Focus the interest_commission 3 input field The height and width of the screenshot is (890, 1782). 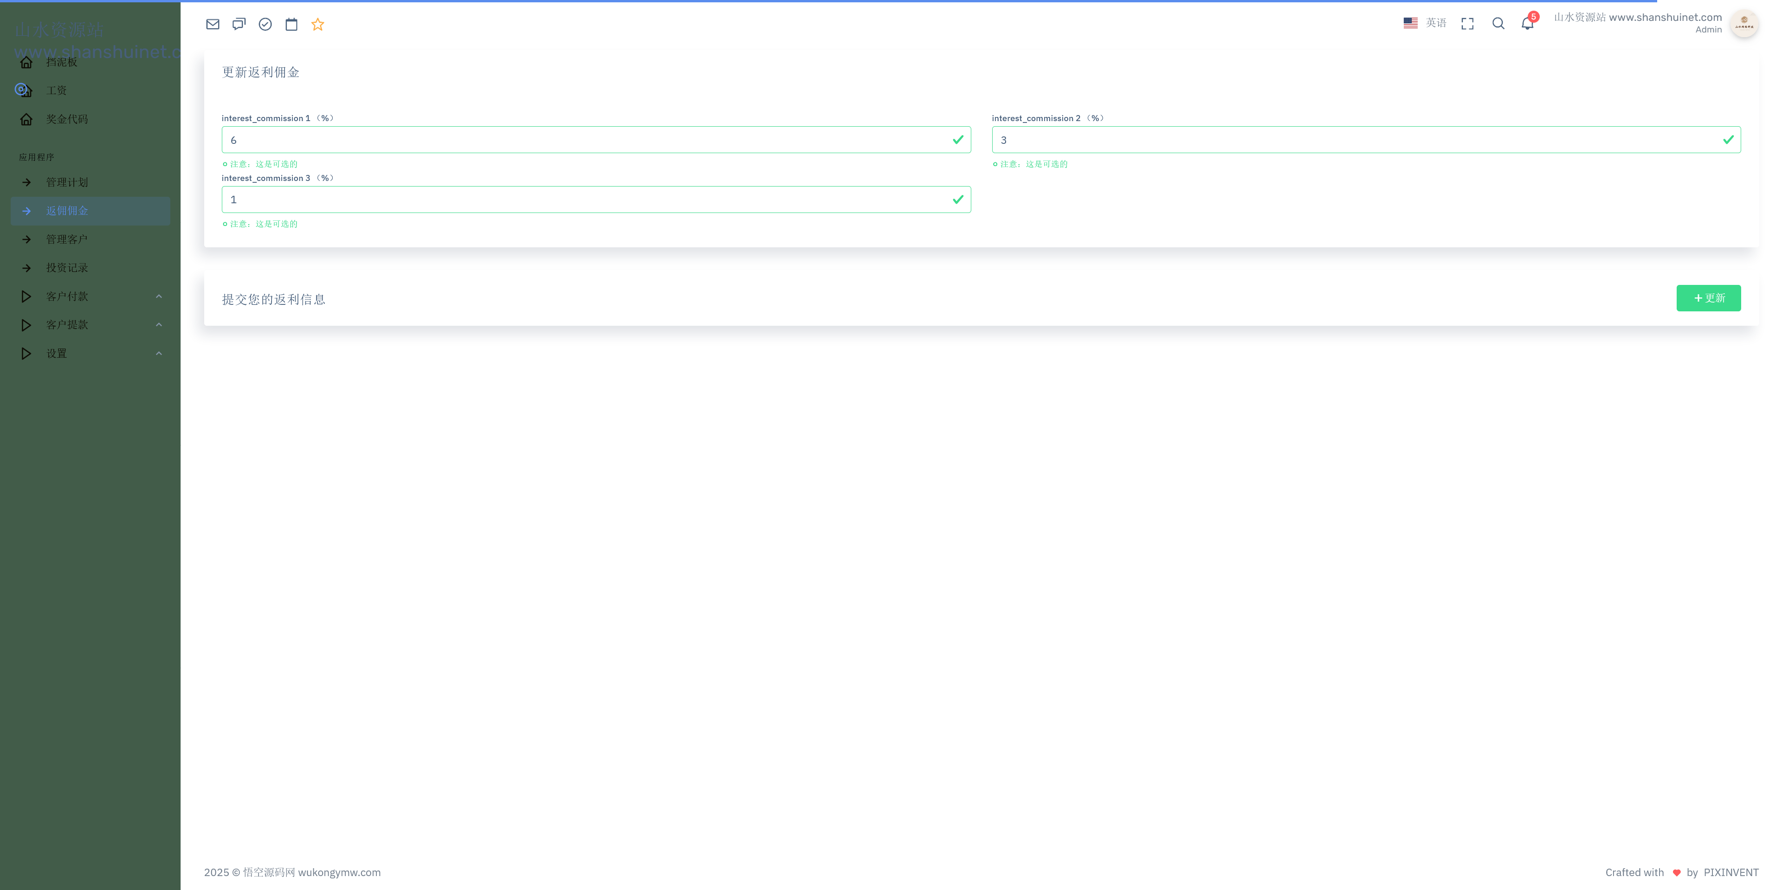click(x=588, y=199)
